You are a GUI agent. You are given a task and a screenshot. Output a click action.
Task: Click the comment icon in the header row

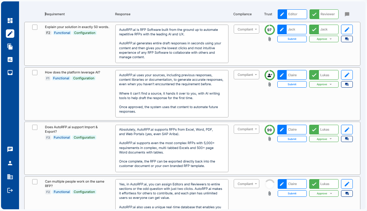(347, 14)
